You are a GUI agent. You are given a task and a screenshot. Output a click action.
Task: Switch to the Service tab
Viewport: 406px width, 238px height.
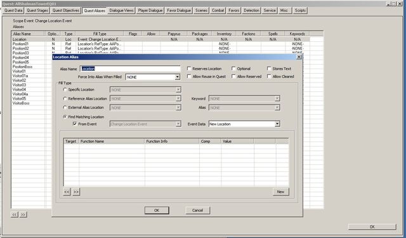coord(270,11)
